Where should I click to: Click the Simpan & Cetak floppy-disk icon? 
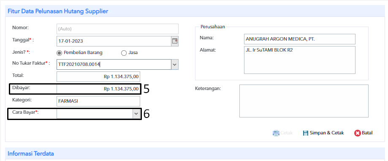point(306,133)
